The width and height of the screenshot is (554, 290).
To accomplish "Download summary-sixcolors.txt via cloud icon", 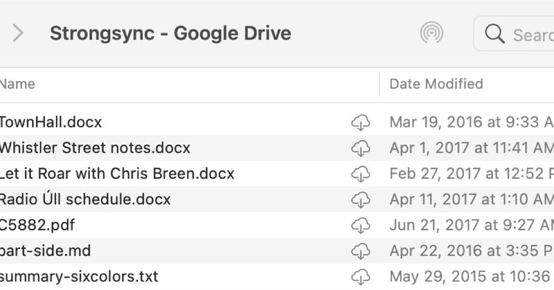I will click(x=361, y=278).
